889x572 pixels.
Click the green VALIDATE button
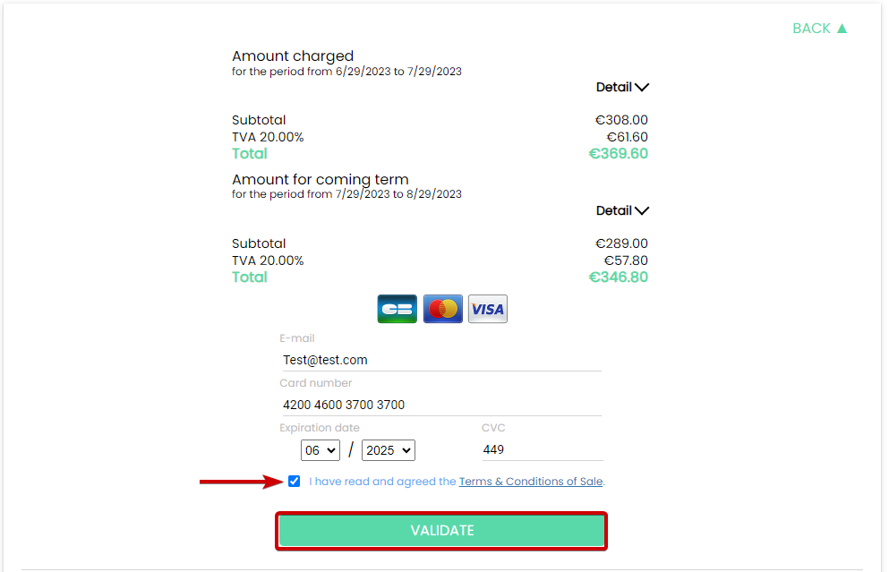pos(441,531)
